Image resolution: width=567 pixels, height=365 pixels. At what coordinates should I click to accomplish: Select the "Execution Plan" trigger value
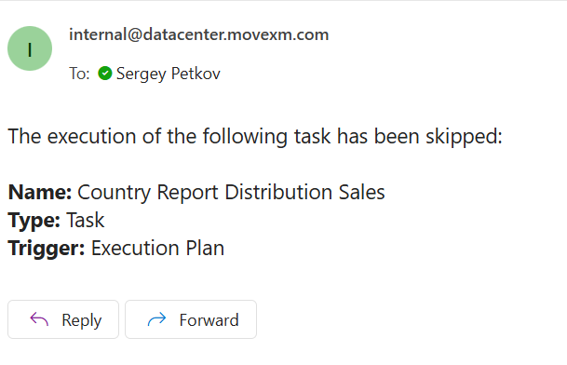coord(157,249)
